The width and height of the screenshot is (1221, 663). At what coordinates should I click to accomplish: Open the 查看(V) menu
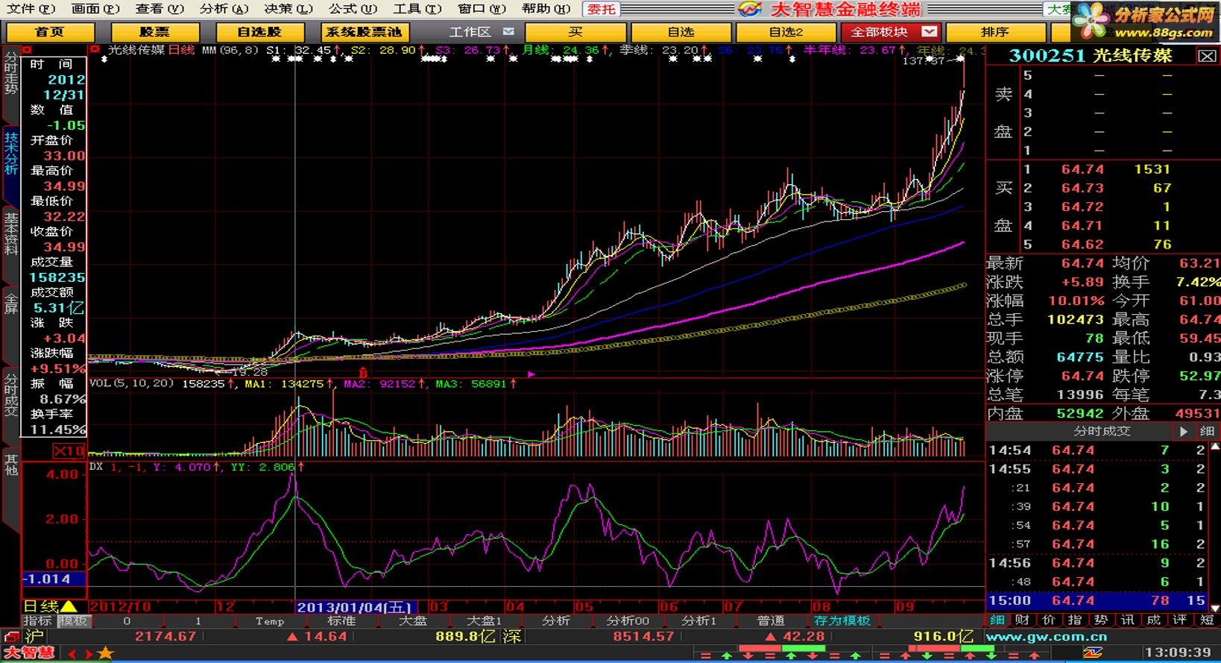[x=160, y=9]
